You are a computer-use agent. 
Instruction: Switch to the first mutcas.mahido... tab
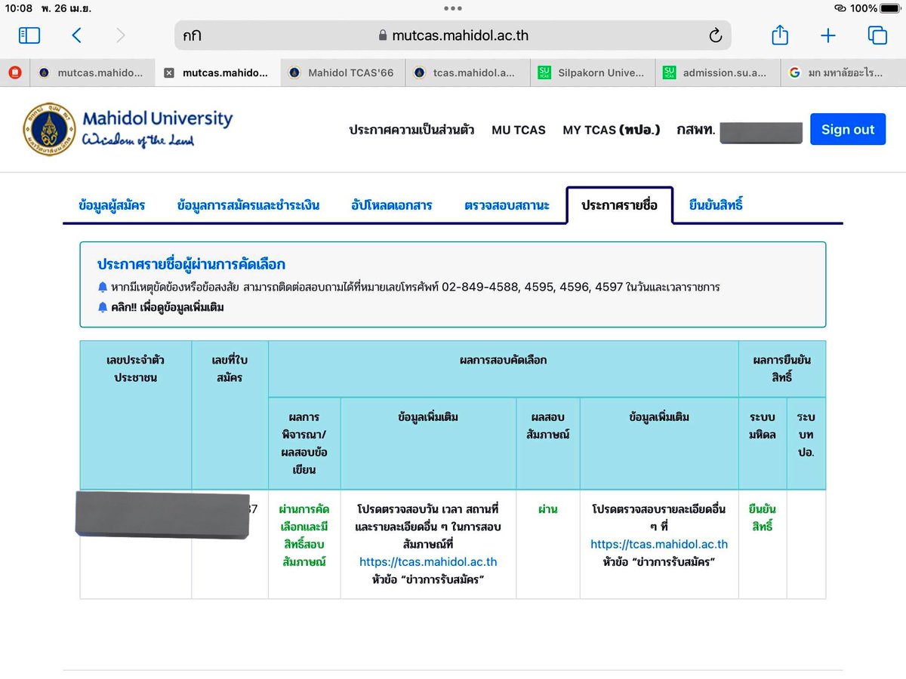pos(92,73)
